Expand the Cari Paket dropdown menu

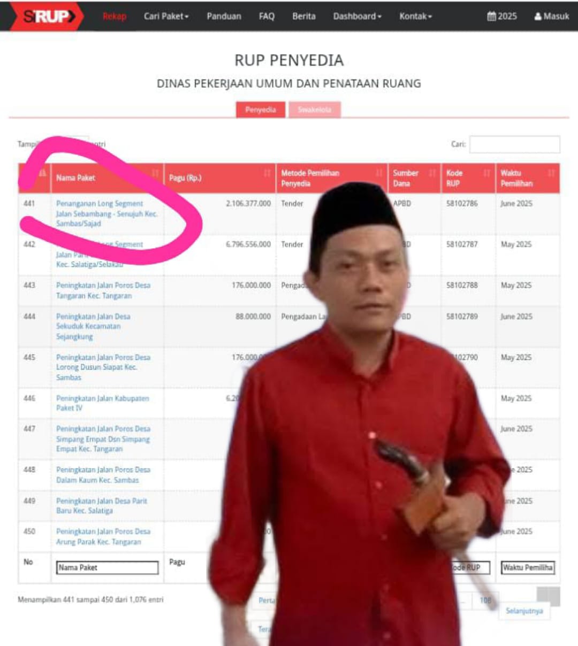[166, 16]
